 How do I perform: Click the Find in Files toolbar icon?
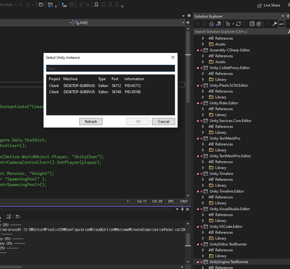tap(41, 5)
